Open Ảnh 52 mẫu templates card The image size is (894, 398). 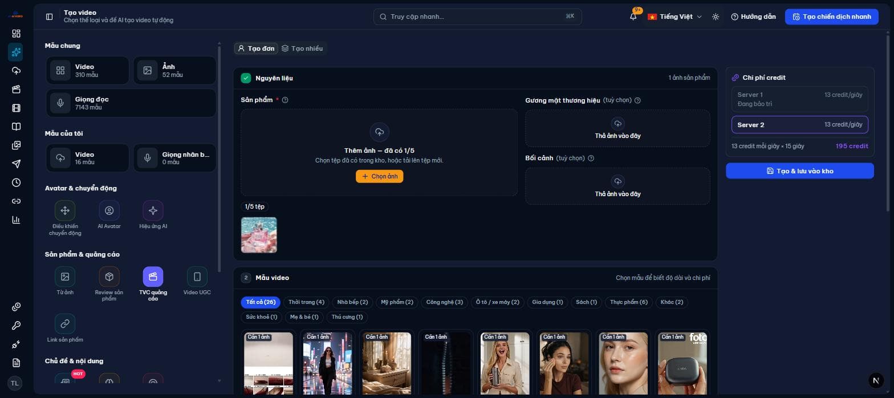174,70
